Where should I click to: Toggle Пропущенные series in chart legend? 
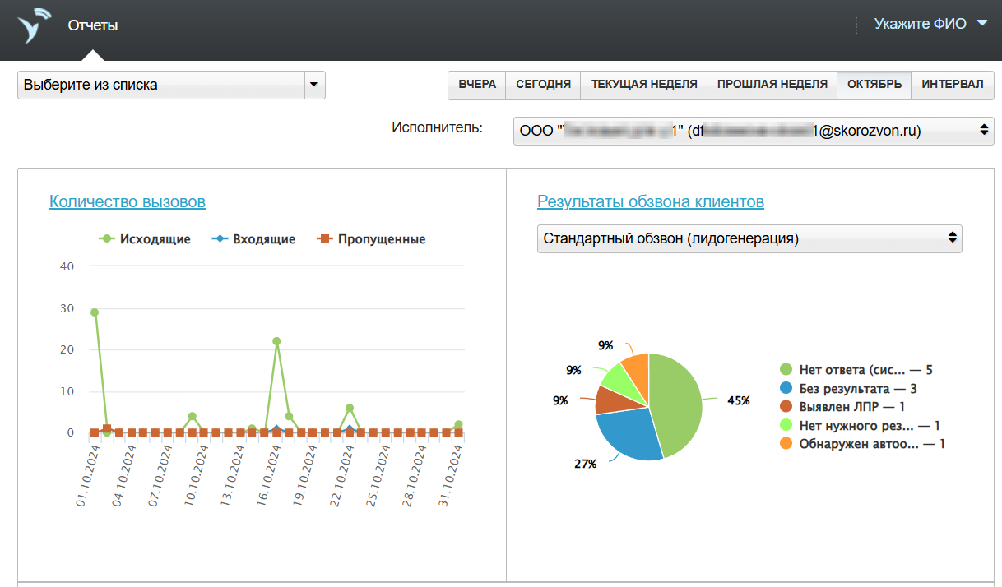[x=371, y=239]
